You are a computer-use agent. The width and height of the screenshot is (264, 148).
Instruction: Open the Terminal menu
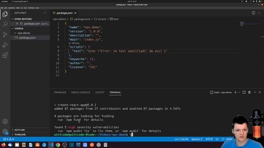pos(31,8)
